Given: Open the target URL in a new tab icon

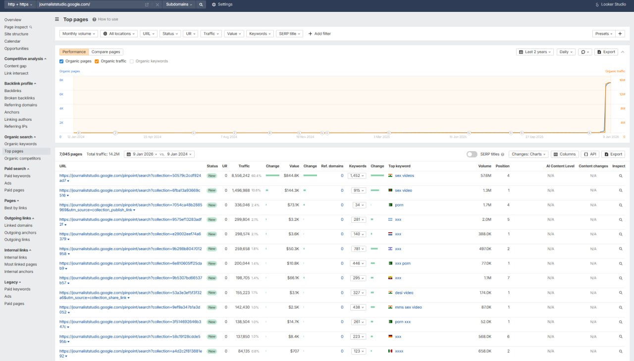Looking at the screenshot, I should tap(147, 4).
